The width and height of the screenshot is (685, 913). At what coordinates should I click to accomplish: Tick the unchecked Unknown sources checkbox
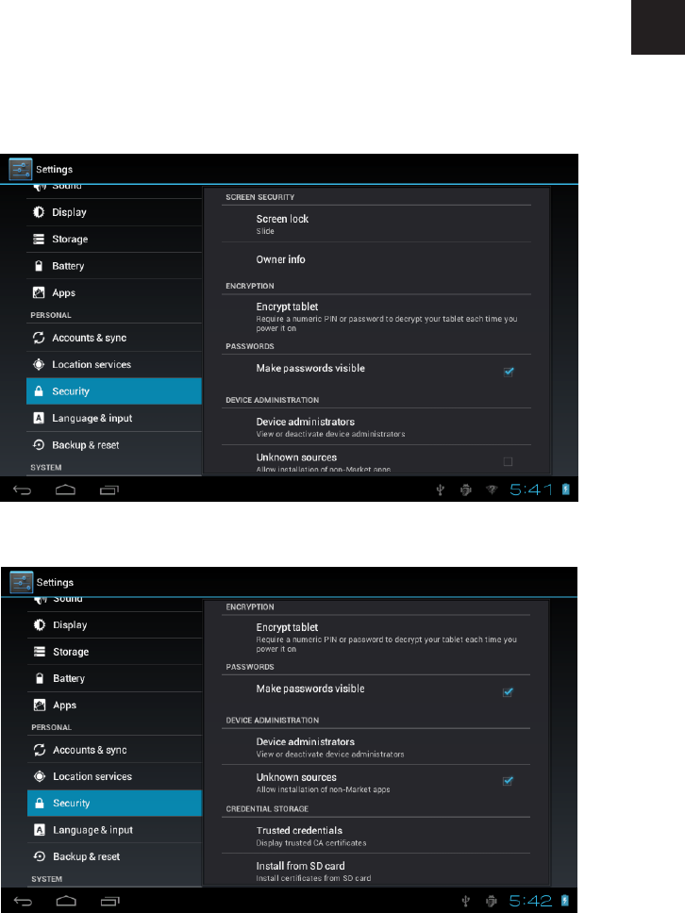pos(508,462)
